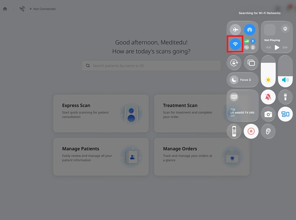Image resolution: width=296 pixels, height=220 pixels.
Task: Click the scanner connection icon
Action: tap(22, 9)
